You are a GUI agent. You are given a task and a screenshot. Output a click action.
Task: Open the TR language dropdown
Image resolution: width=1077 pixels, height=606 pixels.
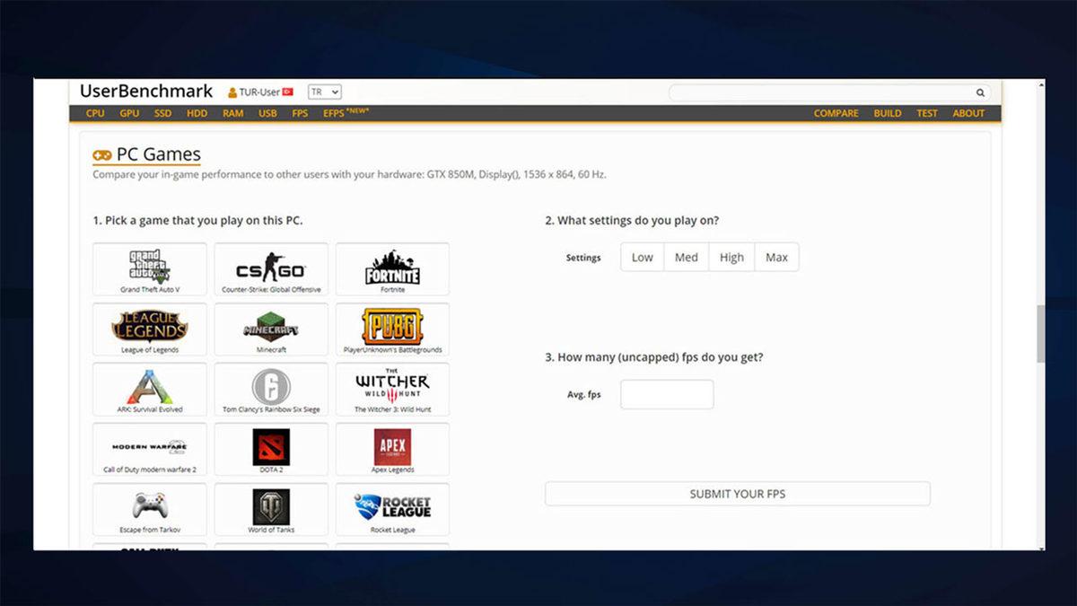coord(324,92)
